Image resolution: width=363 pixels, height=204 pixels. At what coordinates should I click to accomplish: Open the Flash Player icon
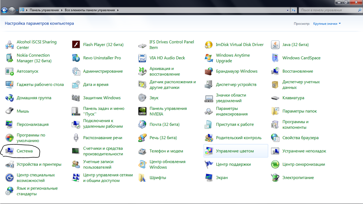pos(76,44)
